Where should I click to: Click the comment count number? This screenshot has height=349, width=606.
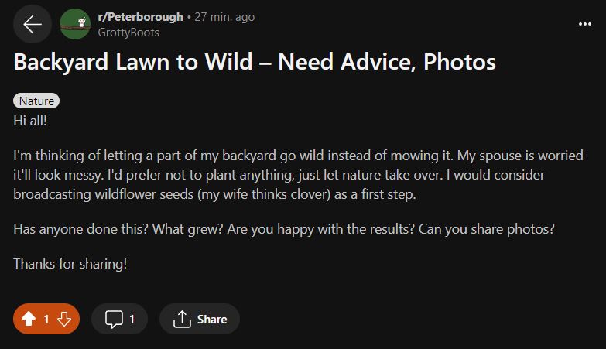click(x=132, y=319)
